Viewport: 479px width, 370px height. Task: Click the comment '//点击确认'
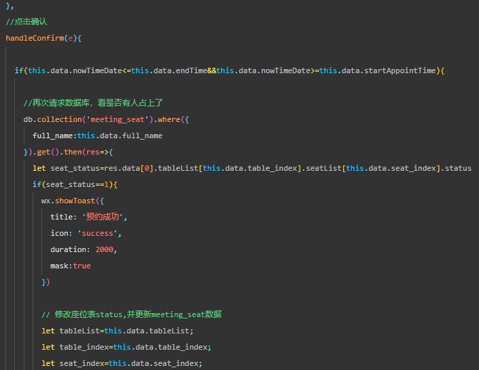(26, 22)
